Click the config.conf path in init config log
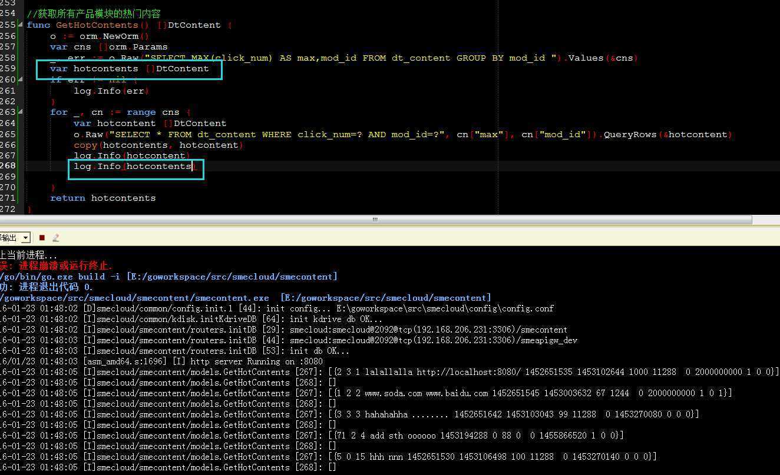Viewport: 780px width, 475px height. pos(445,308)
